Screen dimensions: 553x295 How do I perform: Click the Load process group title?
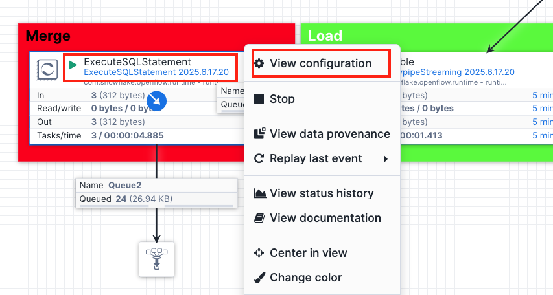point(325,36)
